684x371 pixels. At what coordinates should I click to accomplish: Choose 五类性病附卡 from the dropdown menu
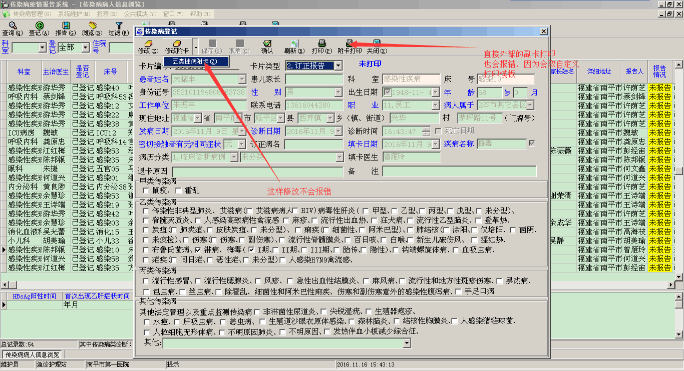(195, 61)
